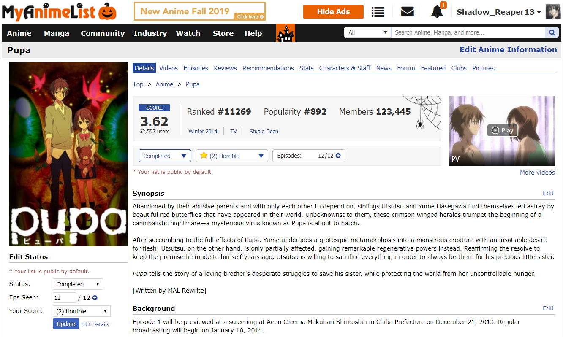Open the list menu icon in header
Screen dimensions: 563x337
pyautogui.click(x=378, y=12)
